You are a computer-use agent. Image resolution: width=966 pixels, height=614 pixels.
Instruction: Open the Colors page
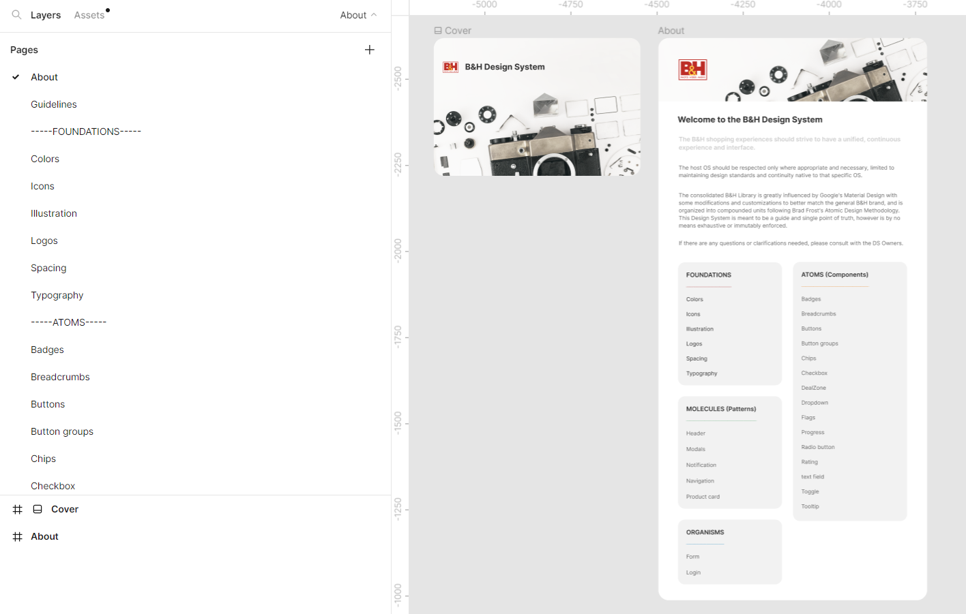pos(45,159)
